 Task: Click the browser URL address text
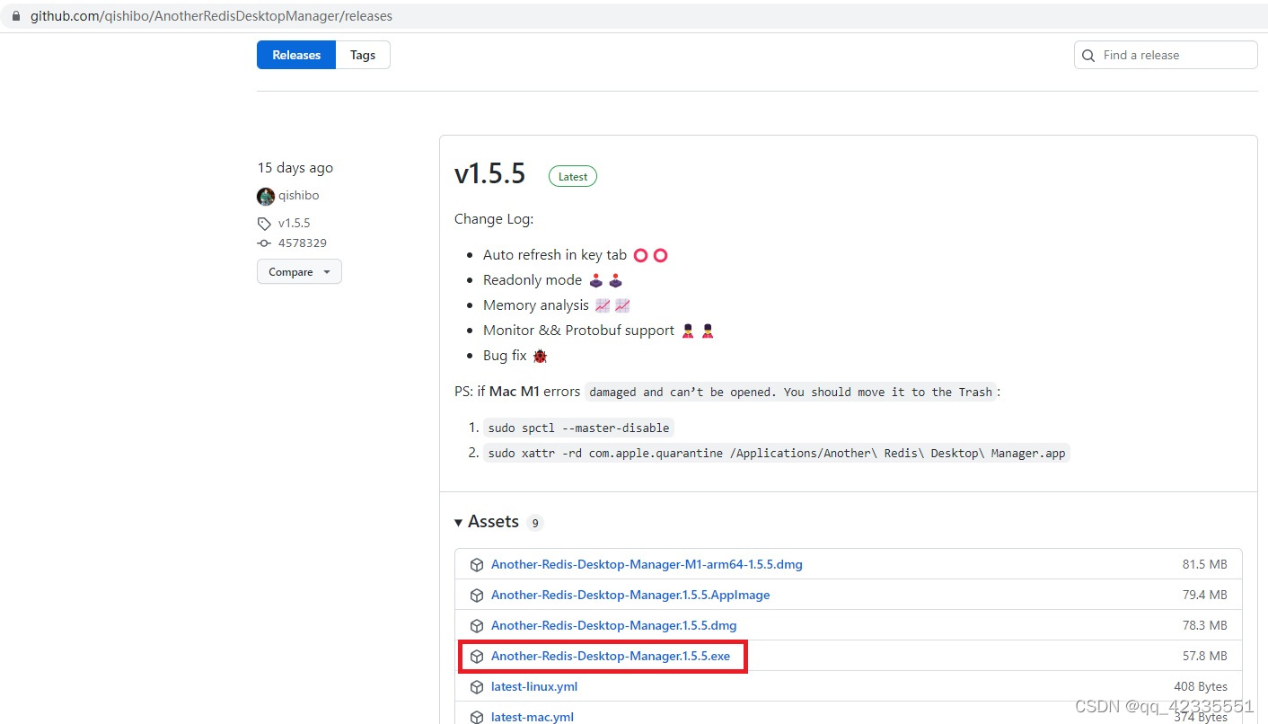[211, 16]
